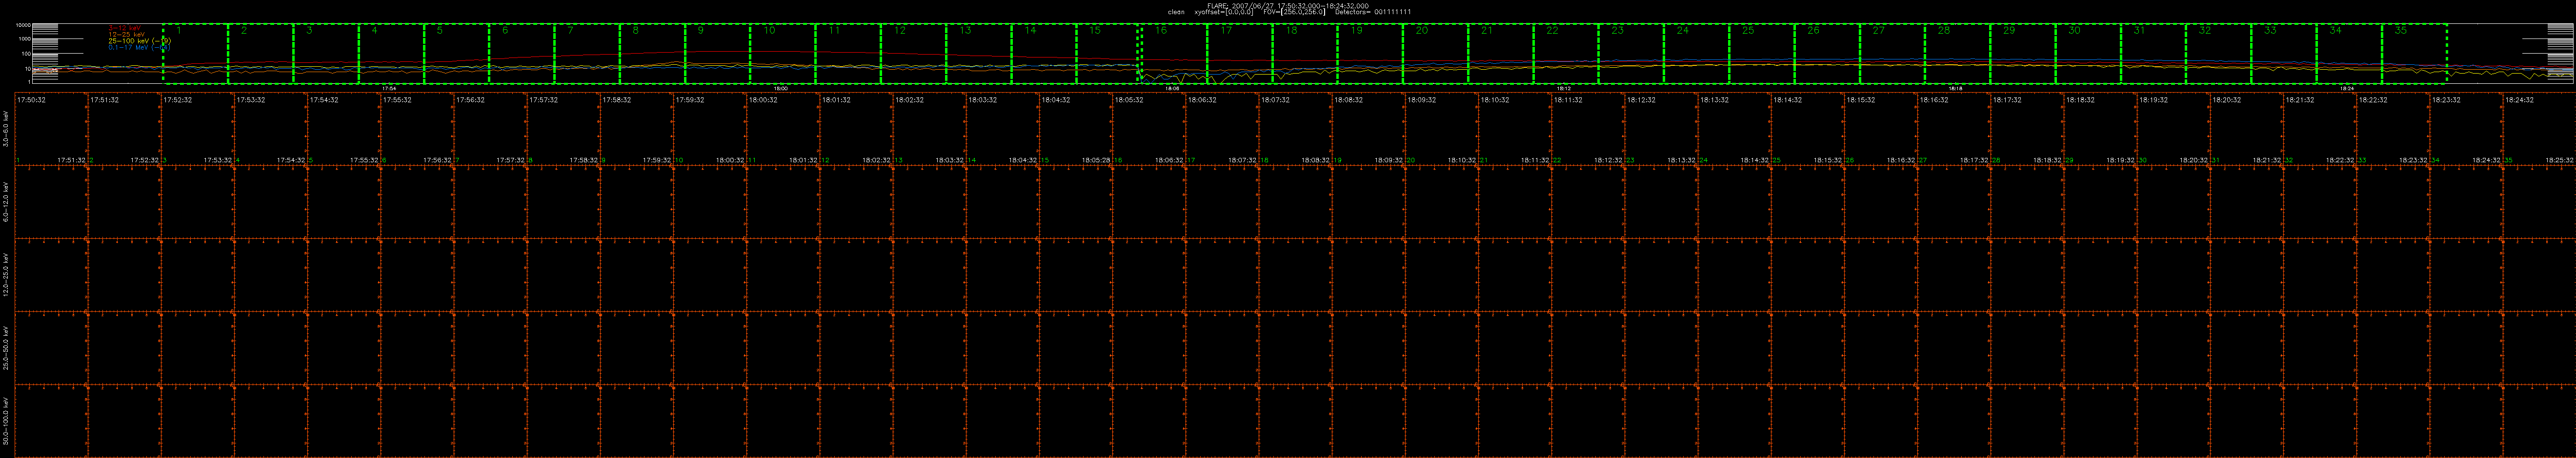
Task: Click the 0.1-17 MeV legend entry
Action: click(139, 47)
